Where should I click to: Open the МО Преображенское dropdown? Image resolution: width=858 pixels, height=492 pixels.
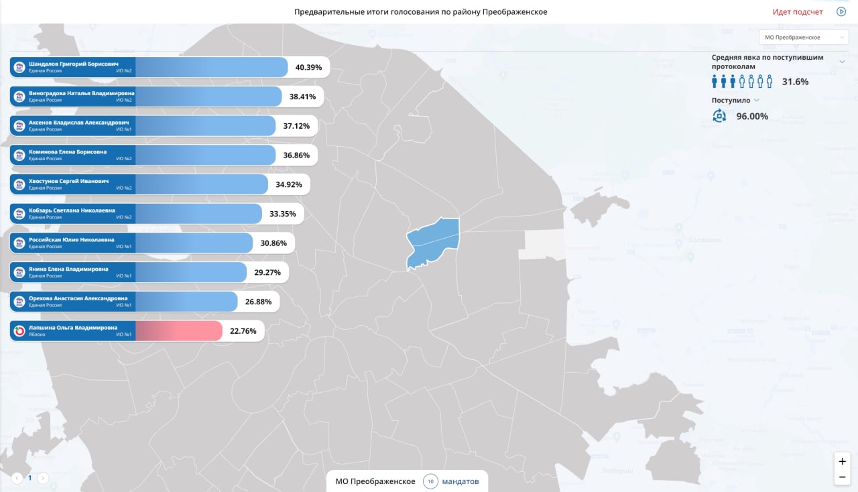pyautogui.click(x=804, y=38)
